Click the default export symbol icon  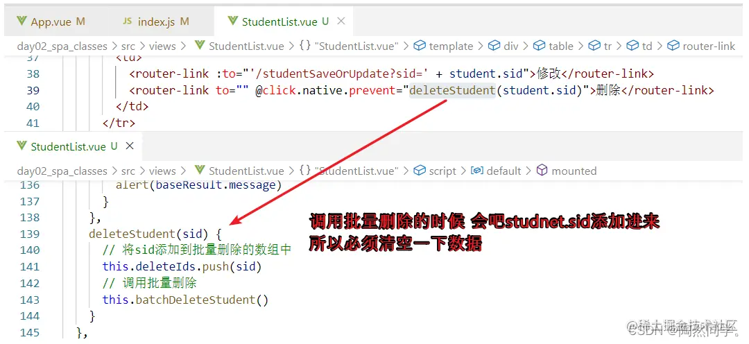(476, 171)
